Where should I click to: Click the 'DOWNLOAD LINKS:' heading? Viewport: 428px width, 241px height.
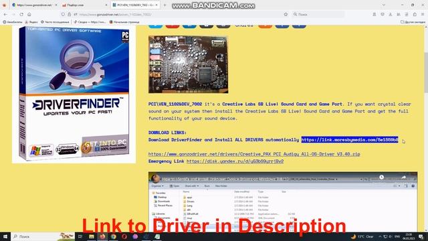[167, 133]
